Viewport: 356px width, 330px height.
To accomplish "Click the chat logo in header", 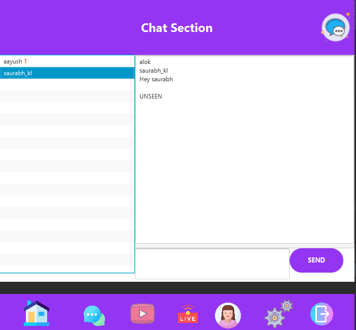I will click(336, 27).
